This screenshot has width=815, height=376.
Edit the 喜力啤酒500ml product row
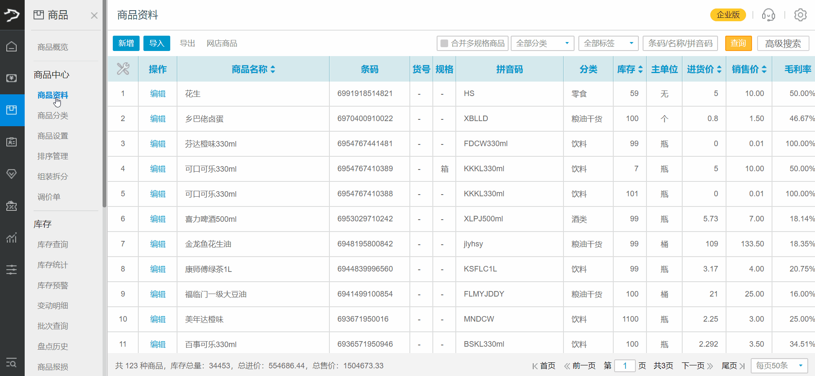coord(158,219)
